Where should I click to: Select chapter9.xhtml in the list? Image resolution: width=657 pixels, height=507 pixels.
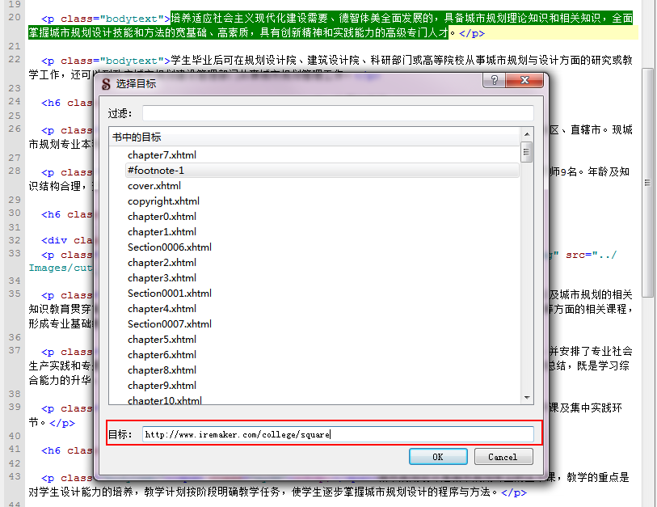pyautogui.click(x=162, y=385)
